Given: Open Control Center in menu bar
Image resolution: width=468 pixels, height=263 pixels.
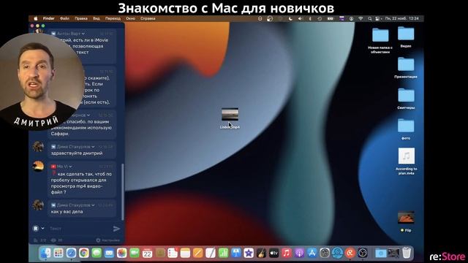Looking at the screenshot, I should pyautogui.click(x=377, y=18).
